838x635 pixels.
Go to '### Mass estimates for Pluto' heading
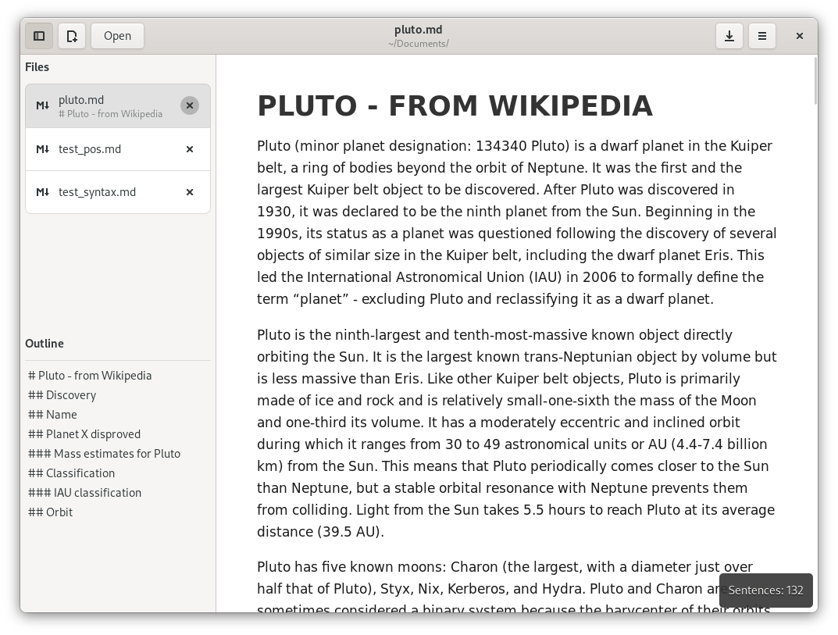(104, 454)
